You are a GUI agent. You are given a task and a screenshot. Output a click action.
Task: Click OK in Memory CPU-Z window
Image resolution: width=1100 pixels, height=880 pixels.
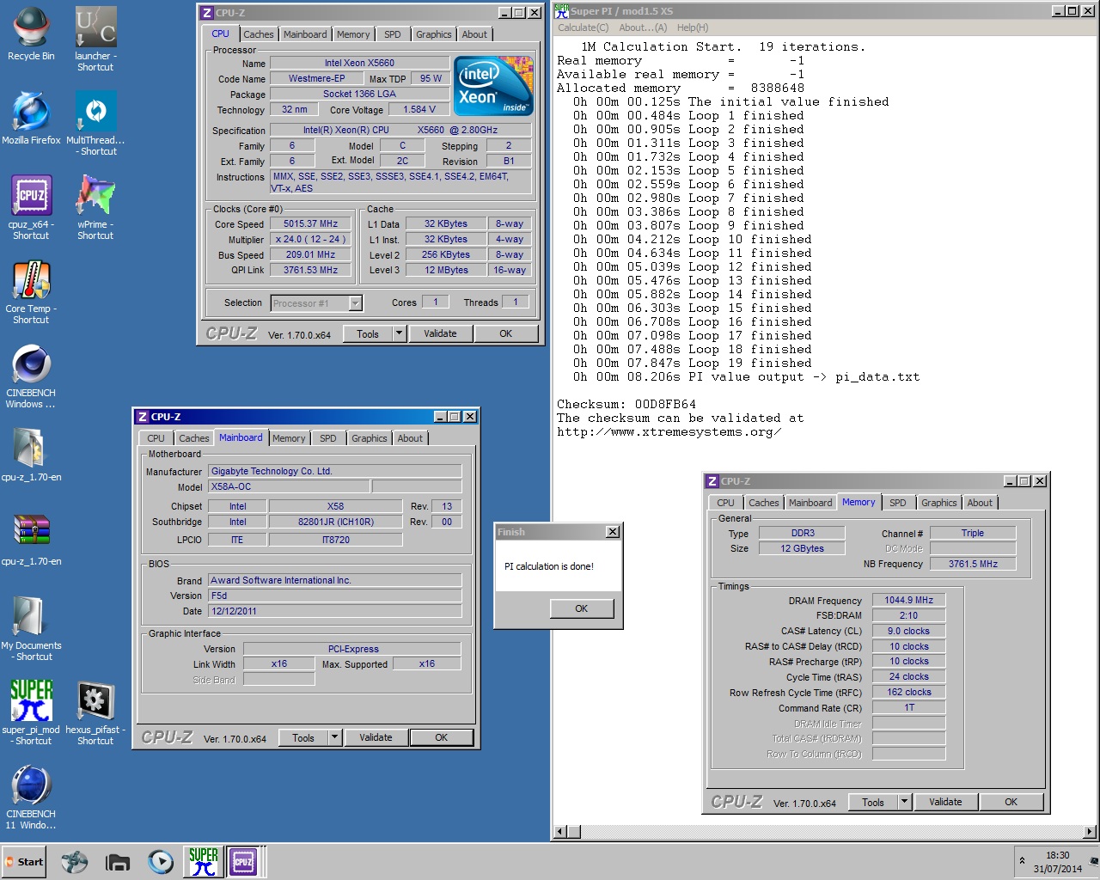point(1011,802)
